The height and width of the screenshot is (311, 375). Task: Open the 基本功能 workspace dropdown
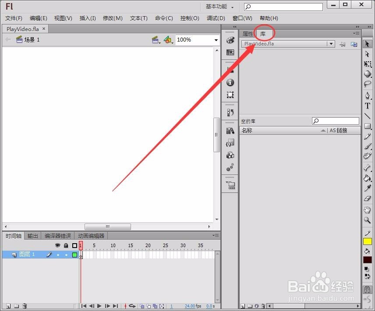(219, 7)
